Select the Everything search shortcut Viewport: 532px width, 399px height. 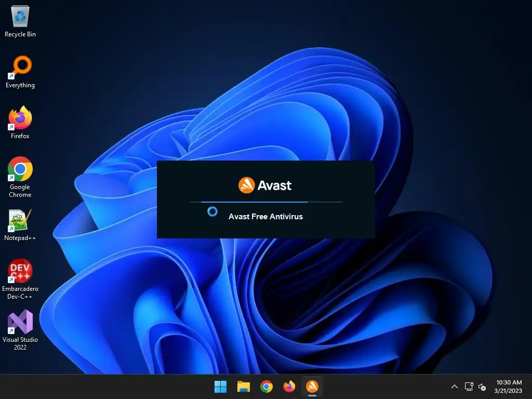[x=20, y=72]
